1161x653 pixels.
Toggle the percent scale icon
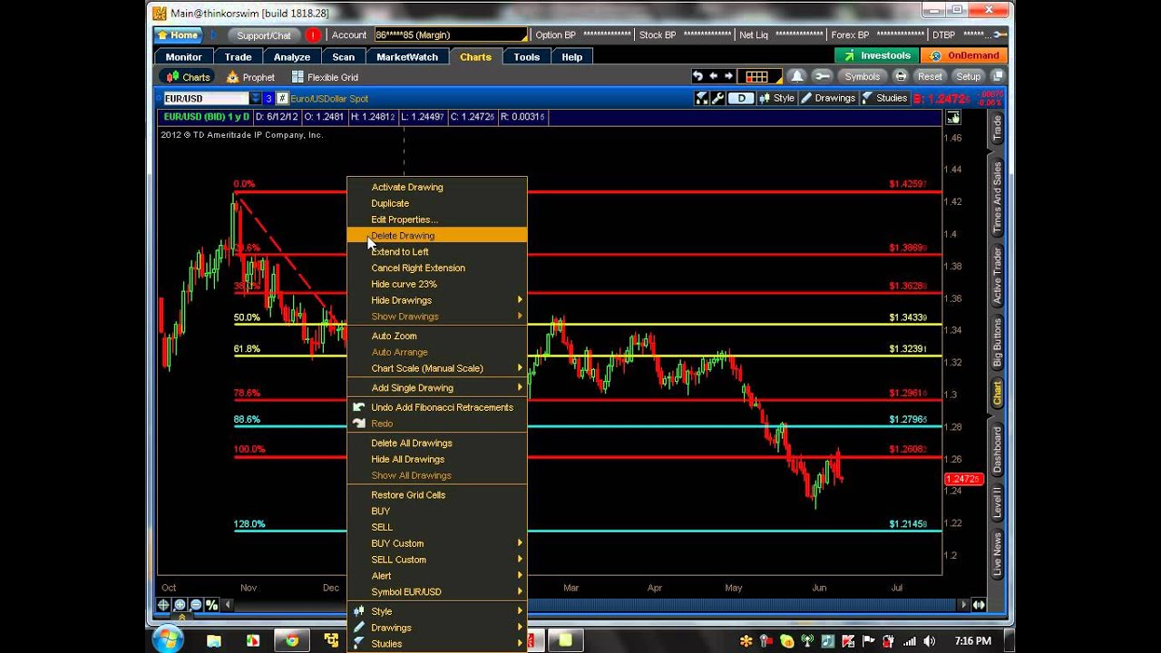tap(211, 605)
